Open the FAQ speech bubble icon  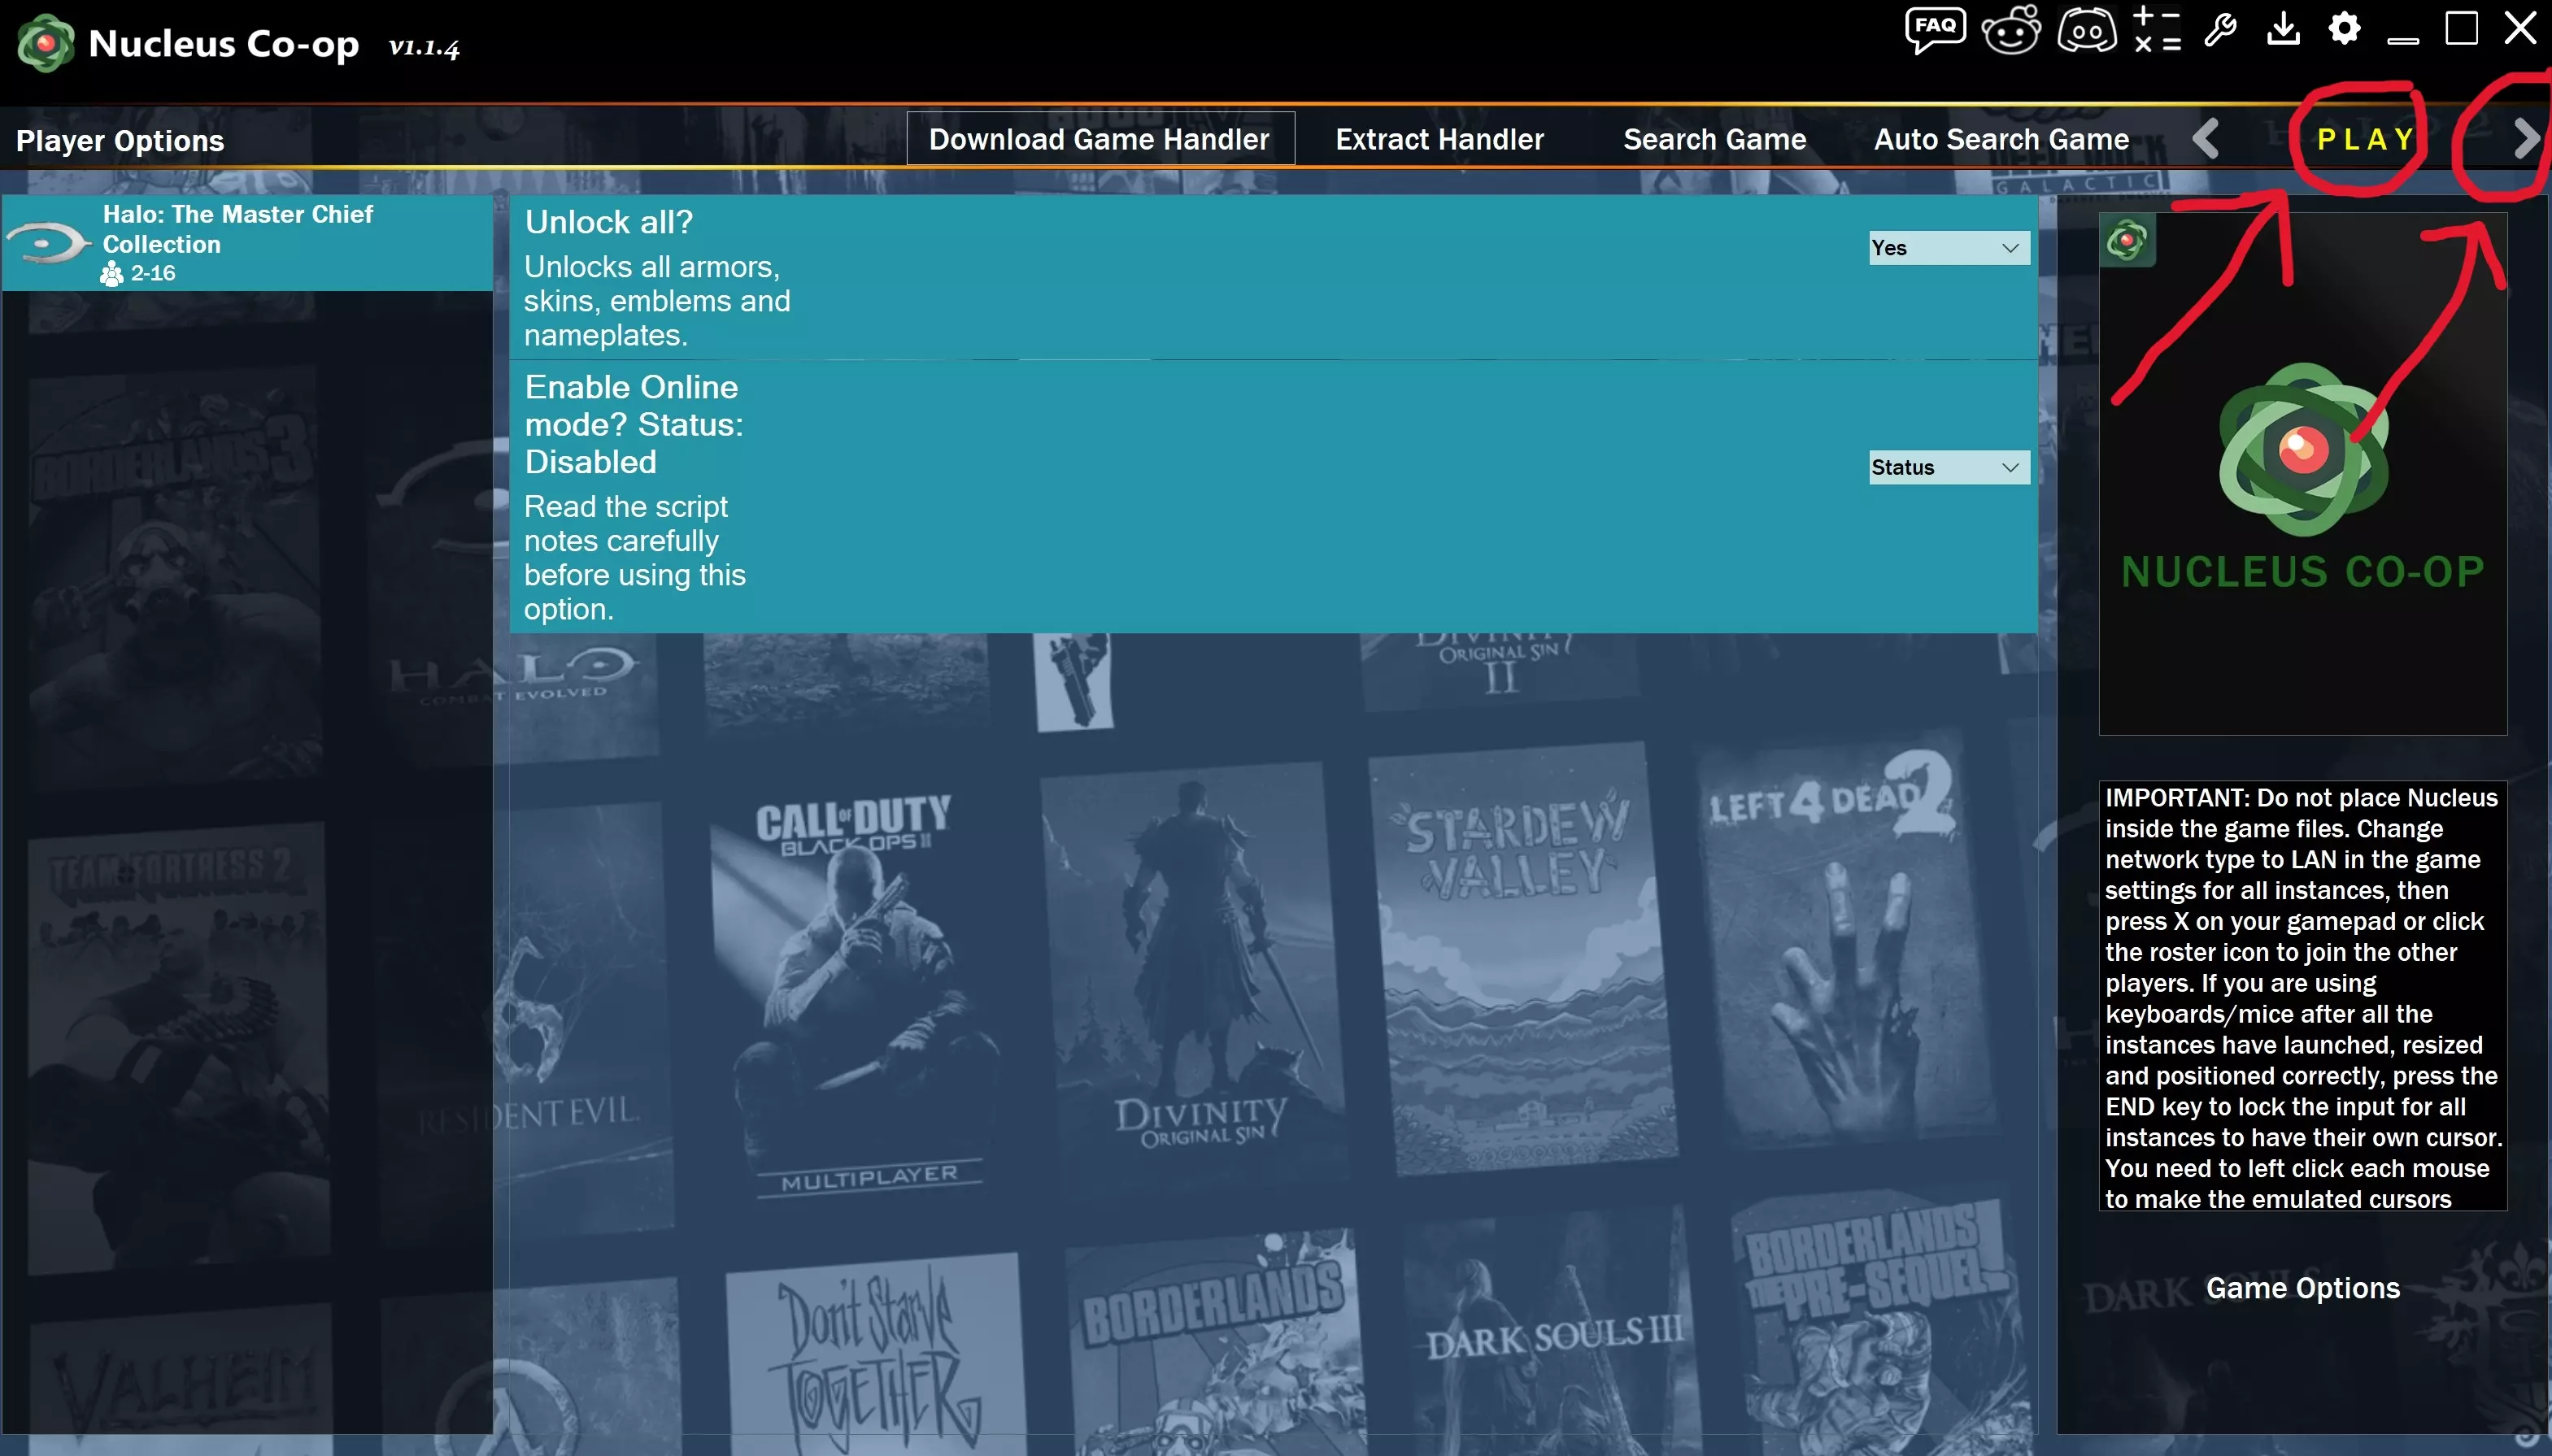pos(1935,29)
